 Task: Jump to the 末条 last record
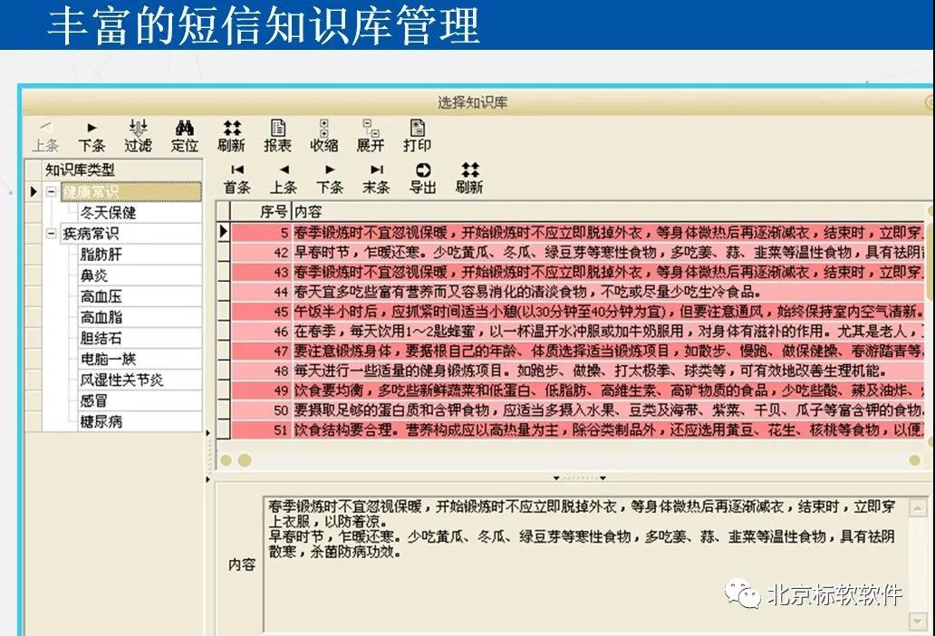coord(376,178)
